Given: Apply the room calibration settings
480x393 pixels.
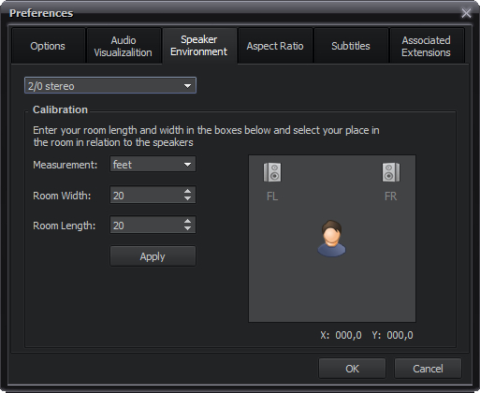Looking at the screenshot, I should pyautogui.click(x=153, y=256).
